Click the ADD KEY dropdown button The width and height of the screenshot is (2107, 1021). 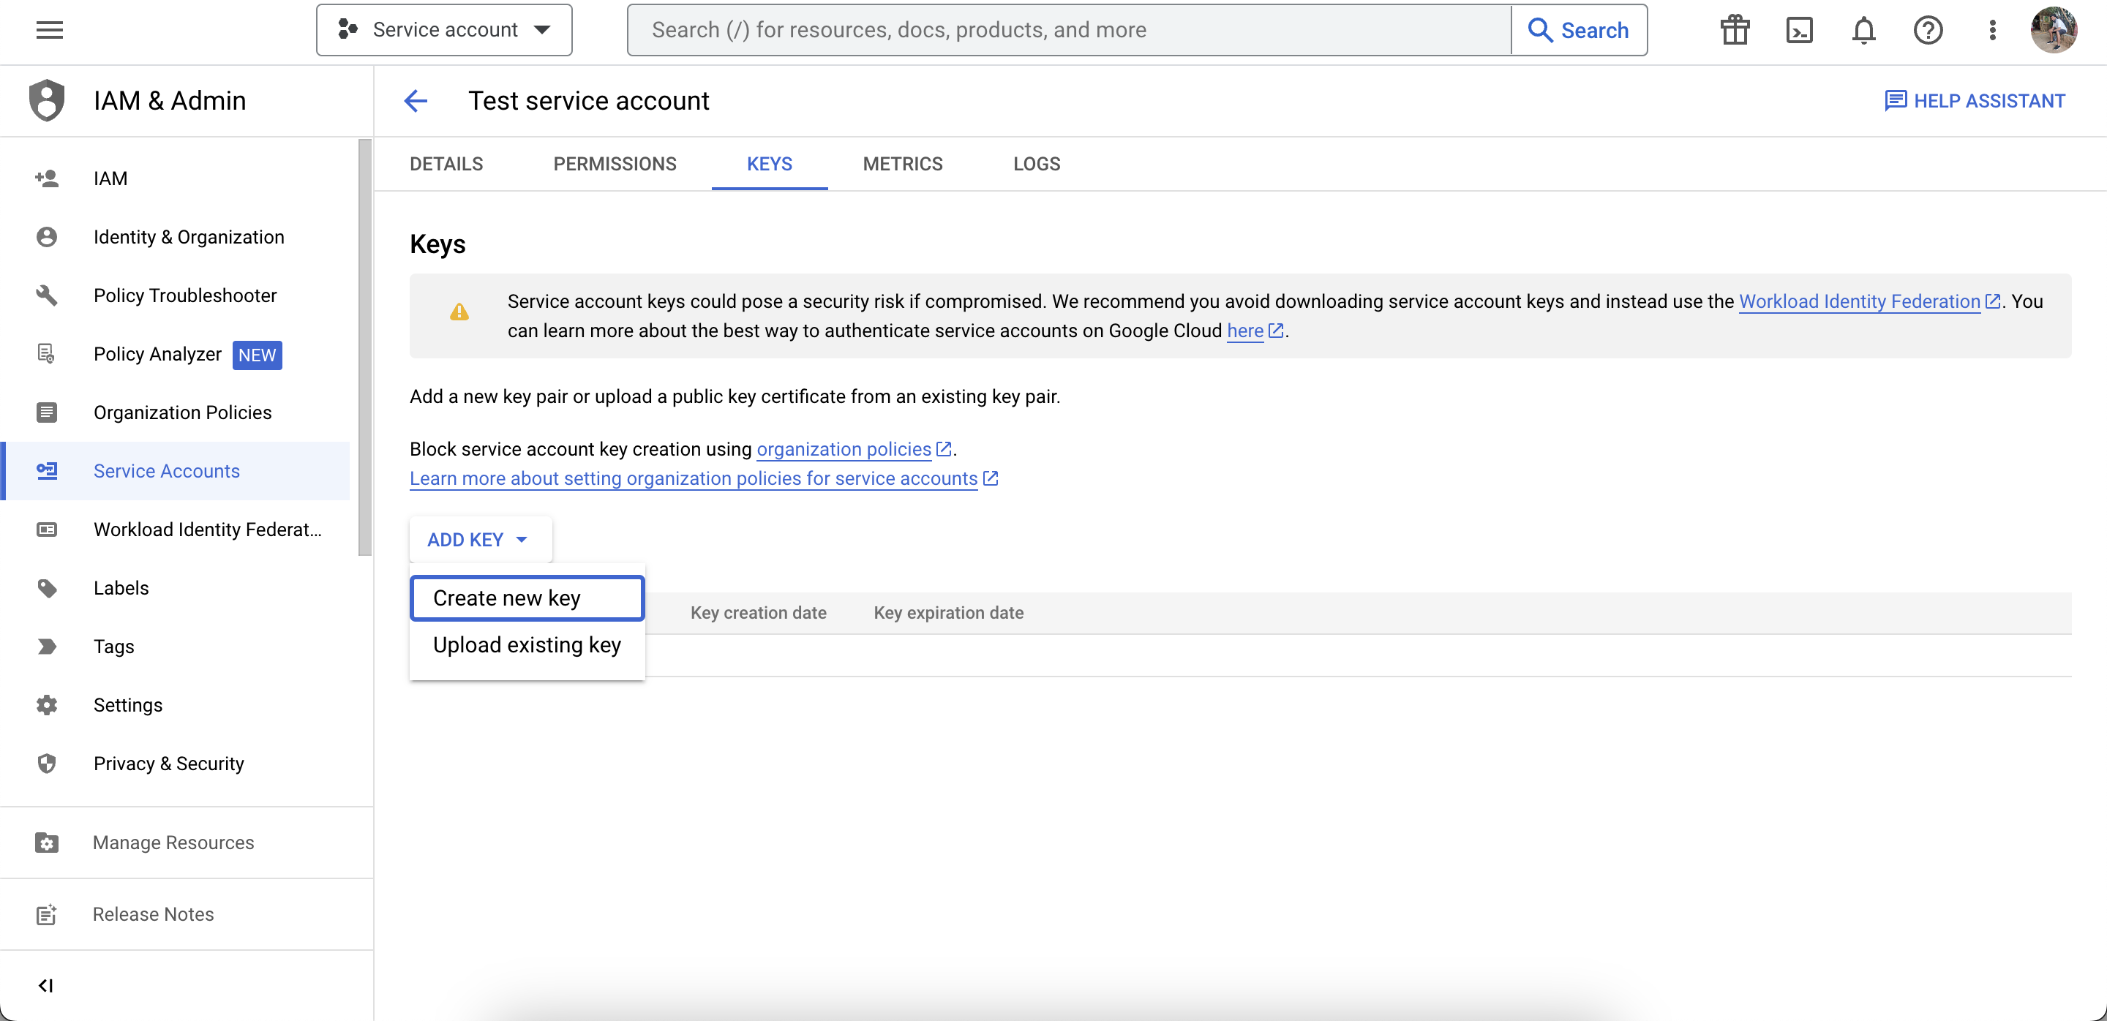point(480,540)
